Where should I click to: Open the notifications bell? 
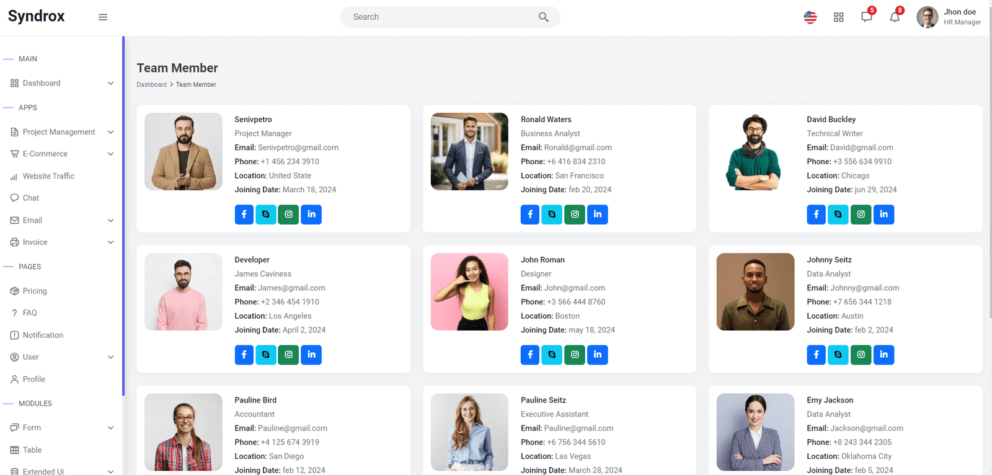(895, 17)
